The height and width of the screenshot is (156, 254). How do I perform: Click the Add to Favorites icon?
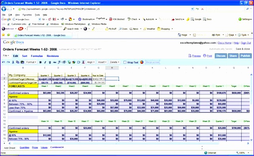click(9, 35)
